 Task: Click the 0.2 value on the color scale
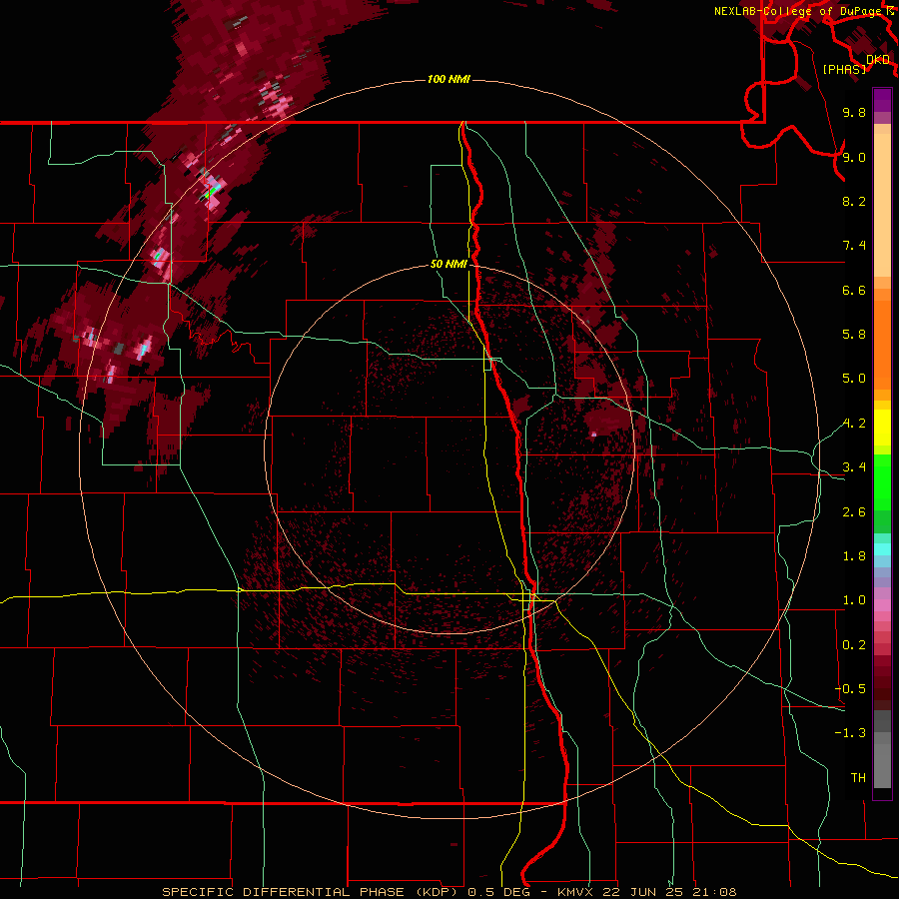(854, 645)
